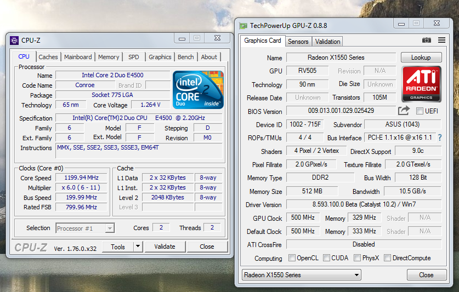
Task: Toggle the CUDA computing checkbox
Action: tap(326, 258)
